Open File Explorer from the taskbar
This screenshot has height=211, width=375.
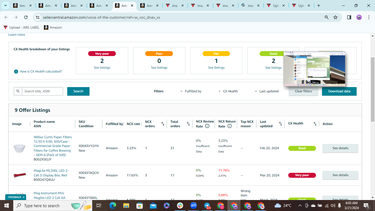click(x=126, y=206)
